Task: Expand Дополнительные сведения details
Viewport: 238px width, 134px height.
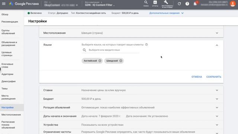Action: (x=183, y=13)
